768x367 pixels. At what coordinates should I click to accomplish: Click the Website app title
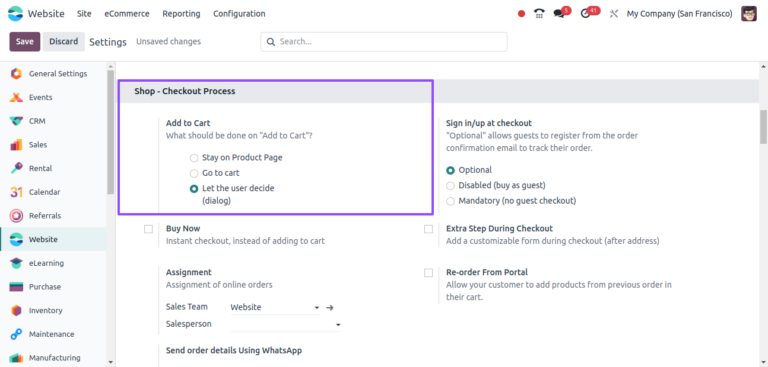[46, 14]
